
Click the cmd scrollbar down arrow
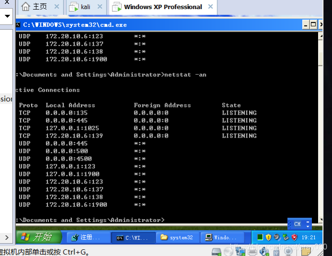[320, 220]
